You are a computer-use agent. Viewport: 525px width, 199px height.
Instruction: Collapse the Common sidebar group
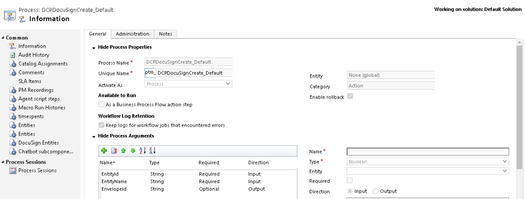(x=3, y=37)
